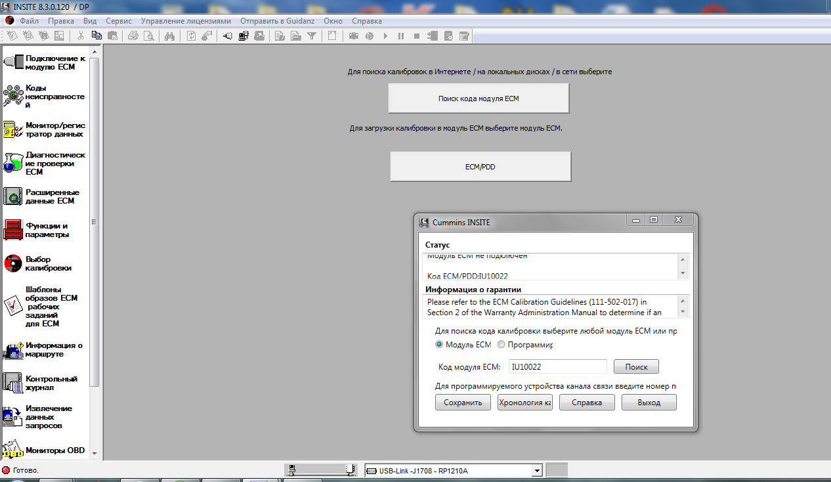
Task: Click the Paste clipboard icon in toolbar
Action: point(112,36)
